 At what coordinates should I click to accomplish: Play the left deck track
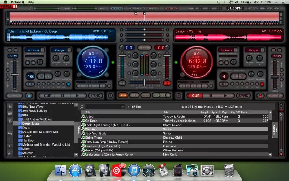(x=77, y=96)
